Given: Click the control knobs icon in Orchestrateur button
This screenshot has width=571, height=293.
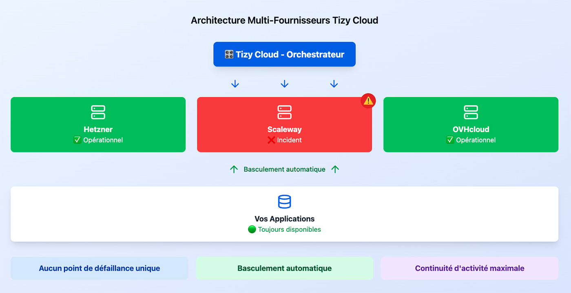Looking at the screenshot, I should 229,54.
